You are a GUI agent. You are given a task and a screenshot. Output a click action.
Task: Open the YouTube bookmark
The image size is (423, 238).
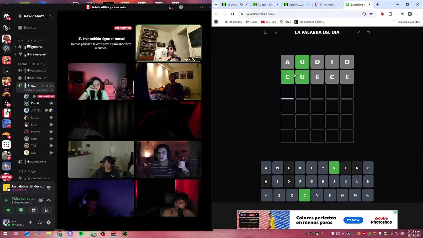(268, 22)
